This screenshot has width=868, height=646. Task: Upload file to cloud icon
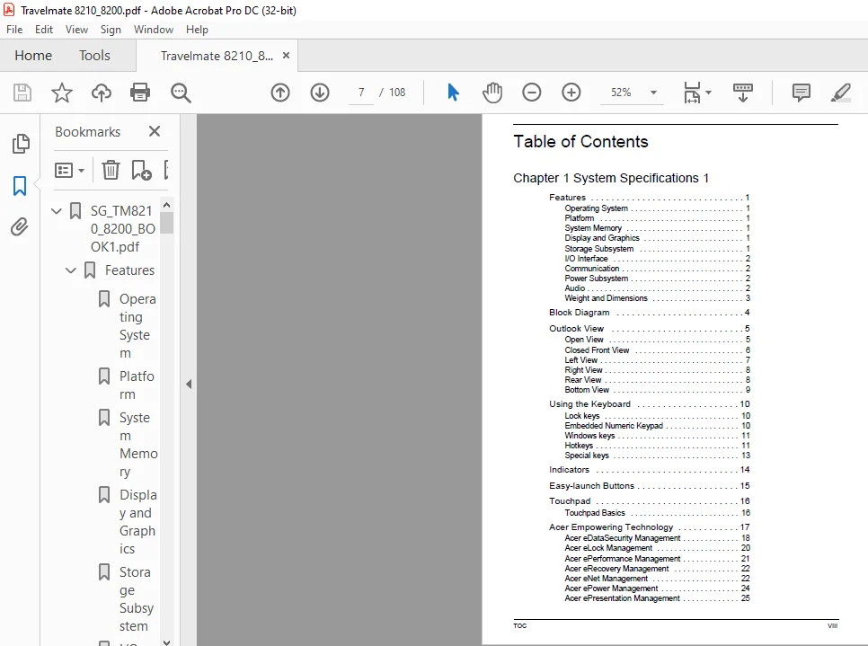102,93
